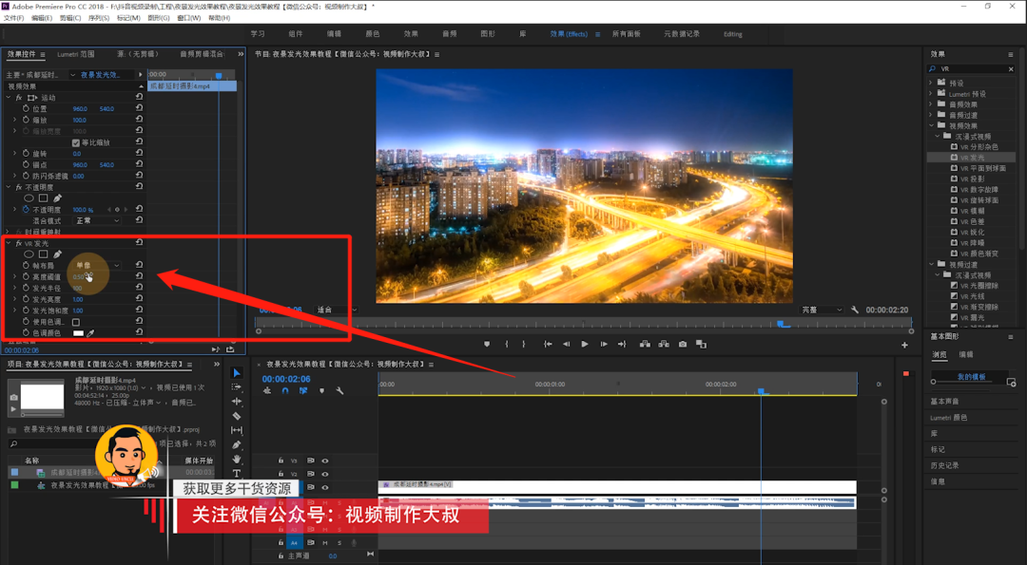Screen dimensions: 1027x565
Task: Open the 混合模式 dropdown
Action: point(98,221)
